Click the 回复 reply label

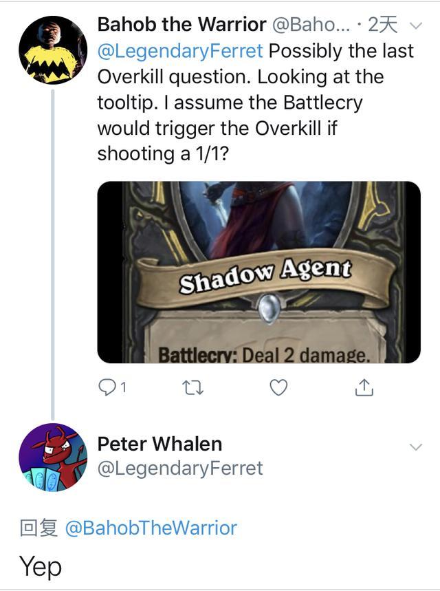pyautogui.click(x=38, y=528)
